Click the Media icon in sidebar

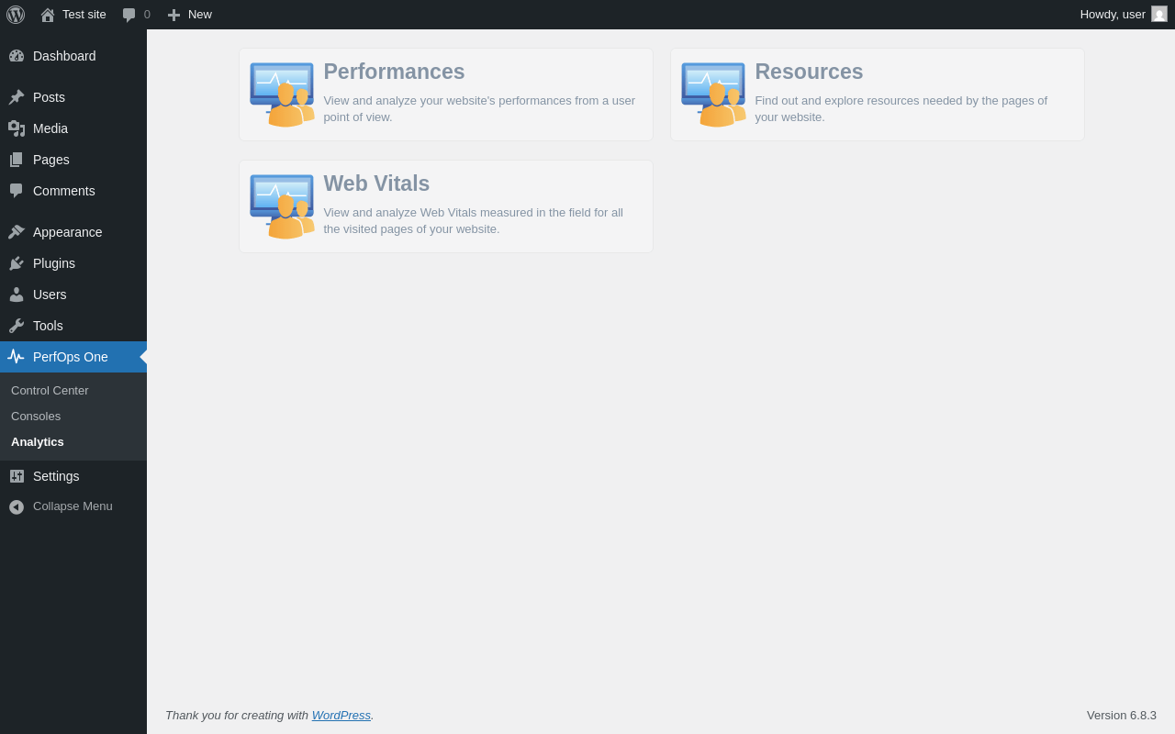point(17,128)
